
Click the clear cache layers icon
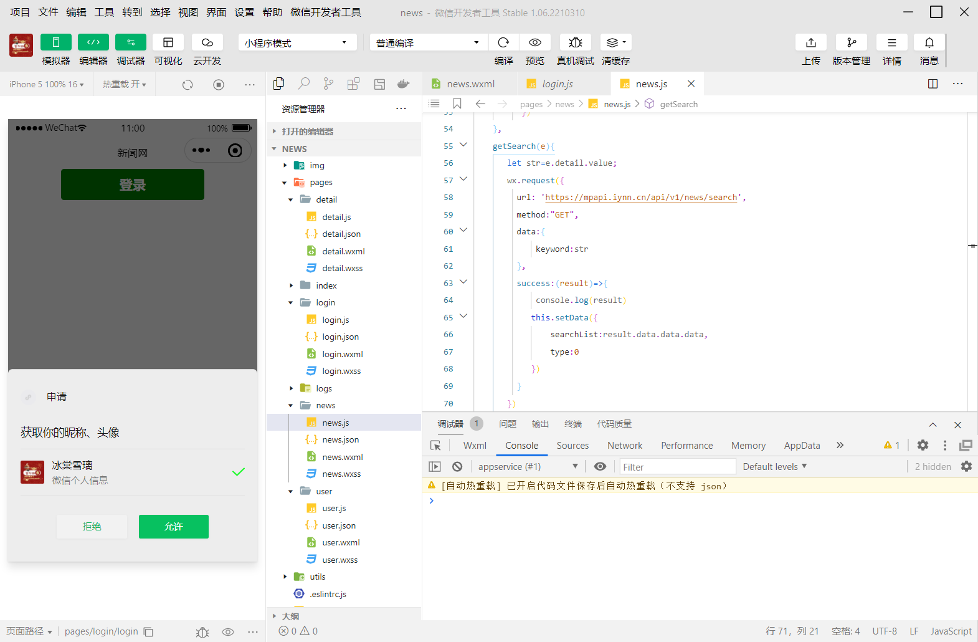tap(615, 42)
